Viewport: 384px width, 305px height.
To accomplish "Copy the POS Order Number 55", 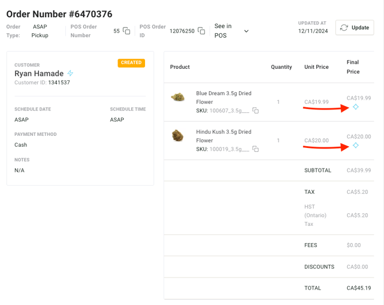I will [x=126, y=31].
